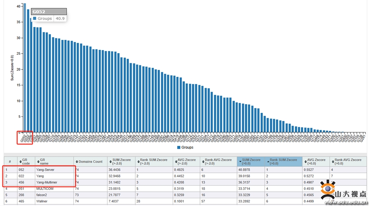Screen dimensions: 369x206
Task: Toggle descending sort on SUM Zscore (>0.0)
Action: [x=240, y=162]
